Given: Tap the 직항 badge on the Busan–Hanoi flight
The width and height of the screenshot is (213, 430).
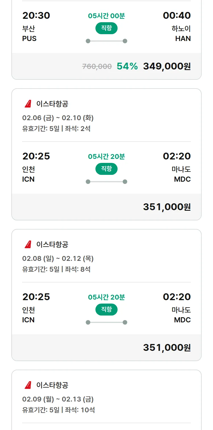Looking at the screenshot, I should point(106,28).
